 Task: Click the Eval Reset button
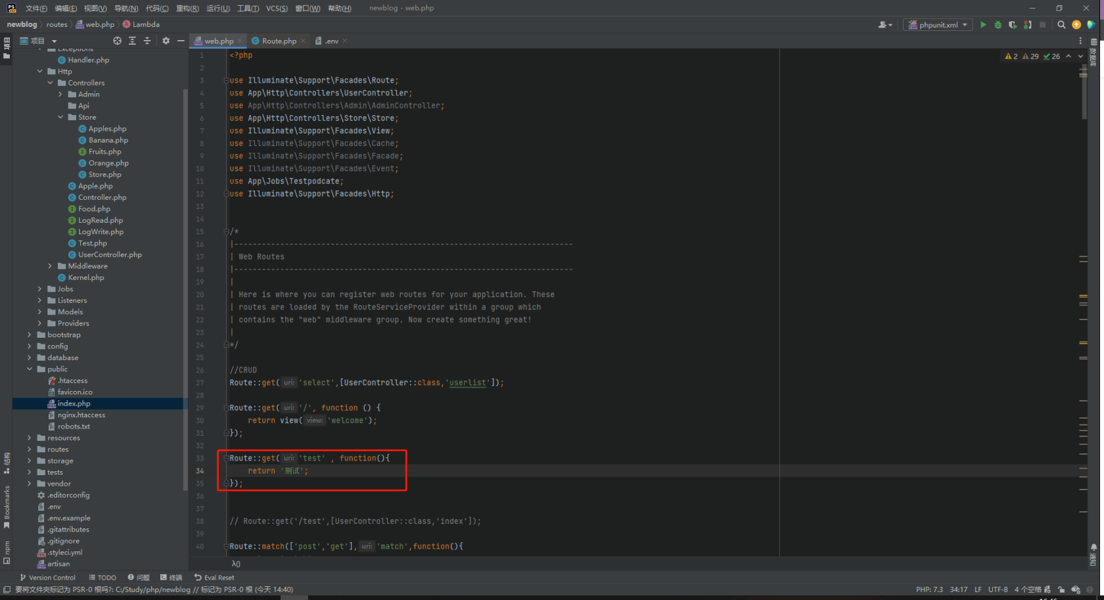[x=214, y=578]
